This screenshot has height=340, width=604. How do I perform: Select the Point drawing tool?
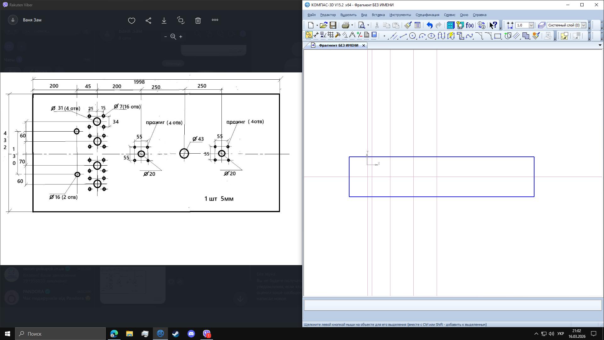click(x=384, y=36)
